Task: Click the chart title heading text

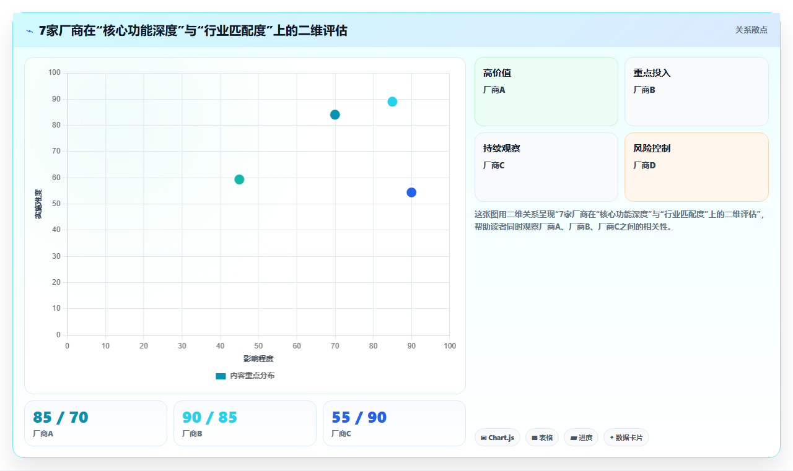Action: [x=193, y=30]
